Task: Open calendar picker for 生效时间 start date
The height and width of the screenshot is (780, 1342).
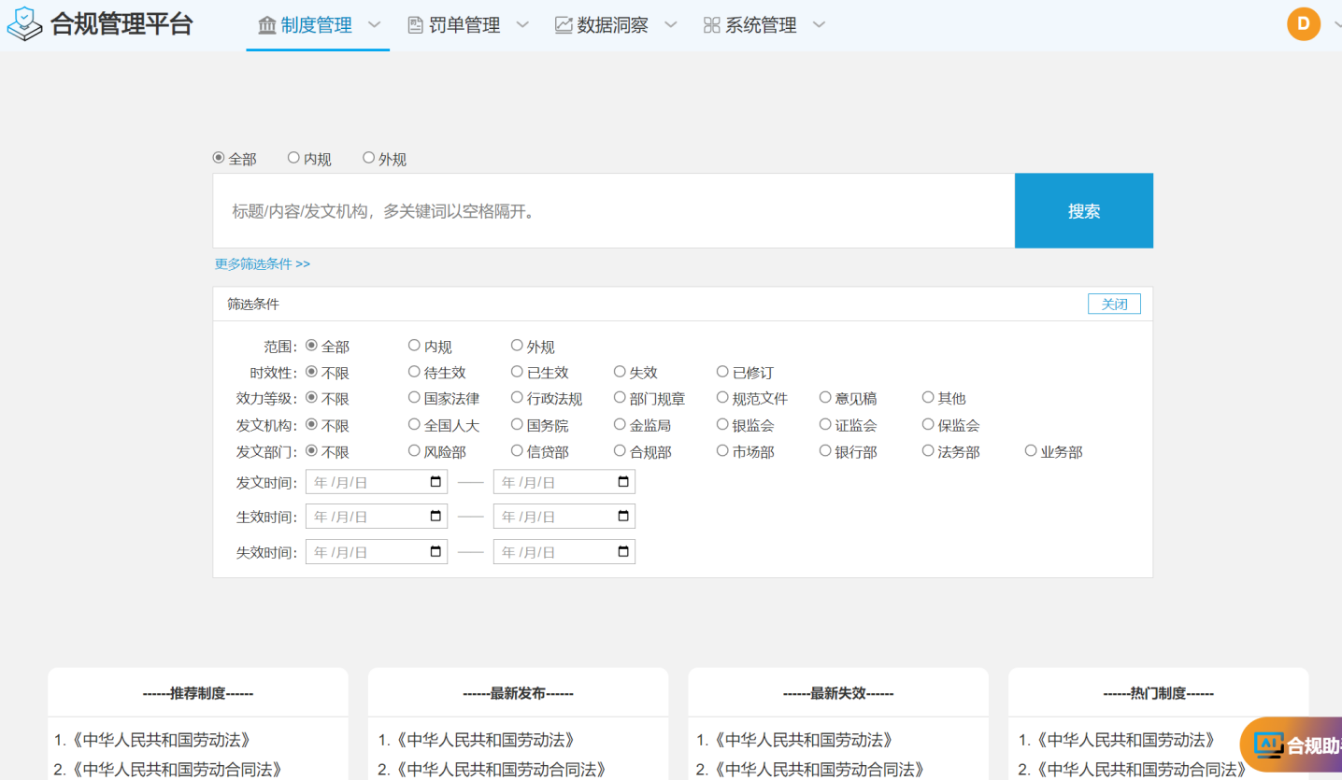Action: 435,517
